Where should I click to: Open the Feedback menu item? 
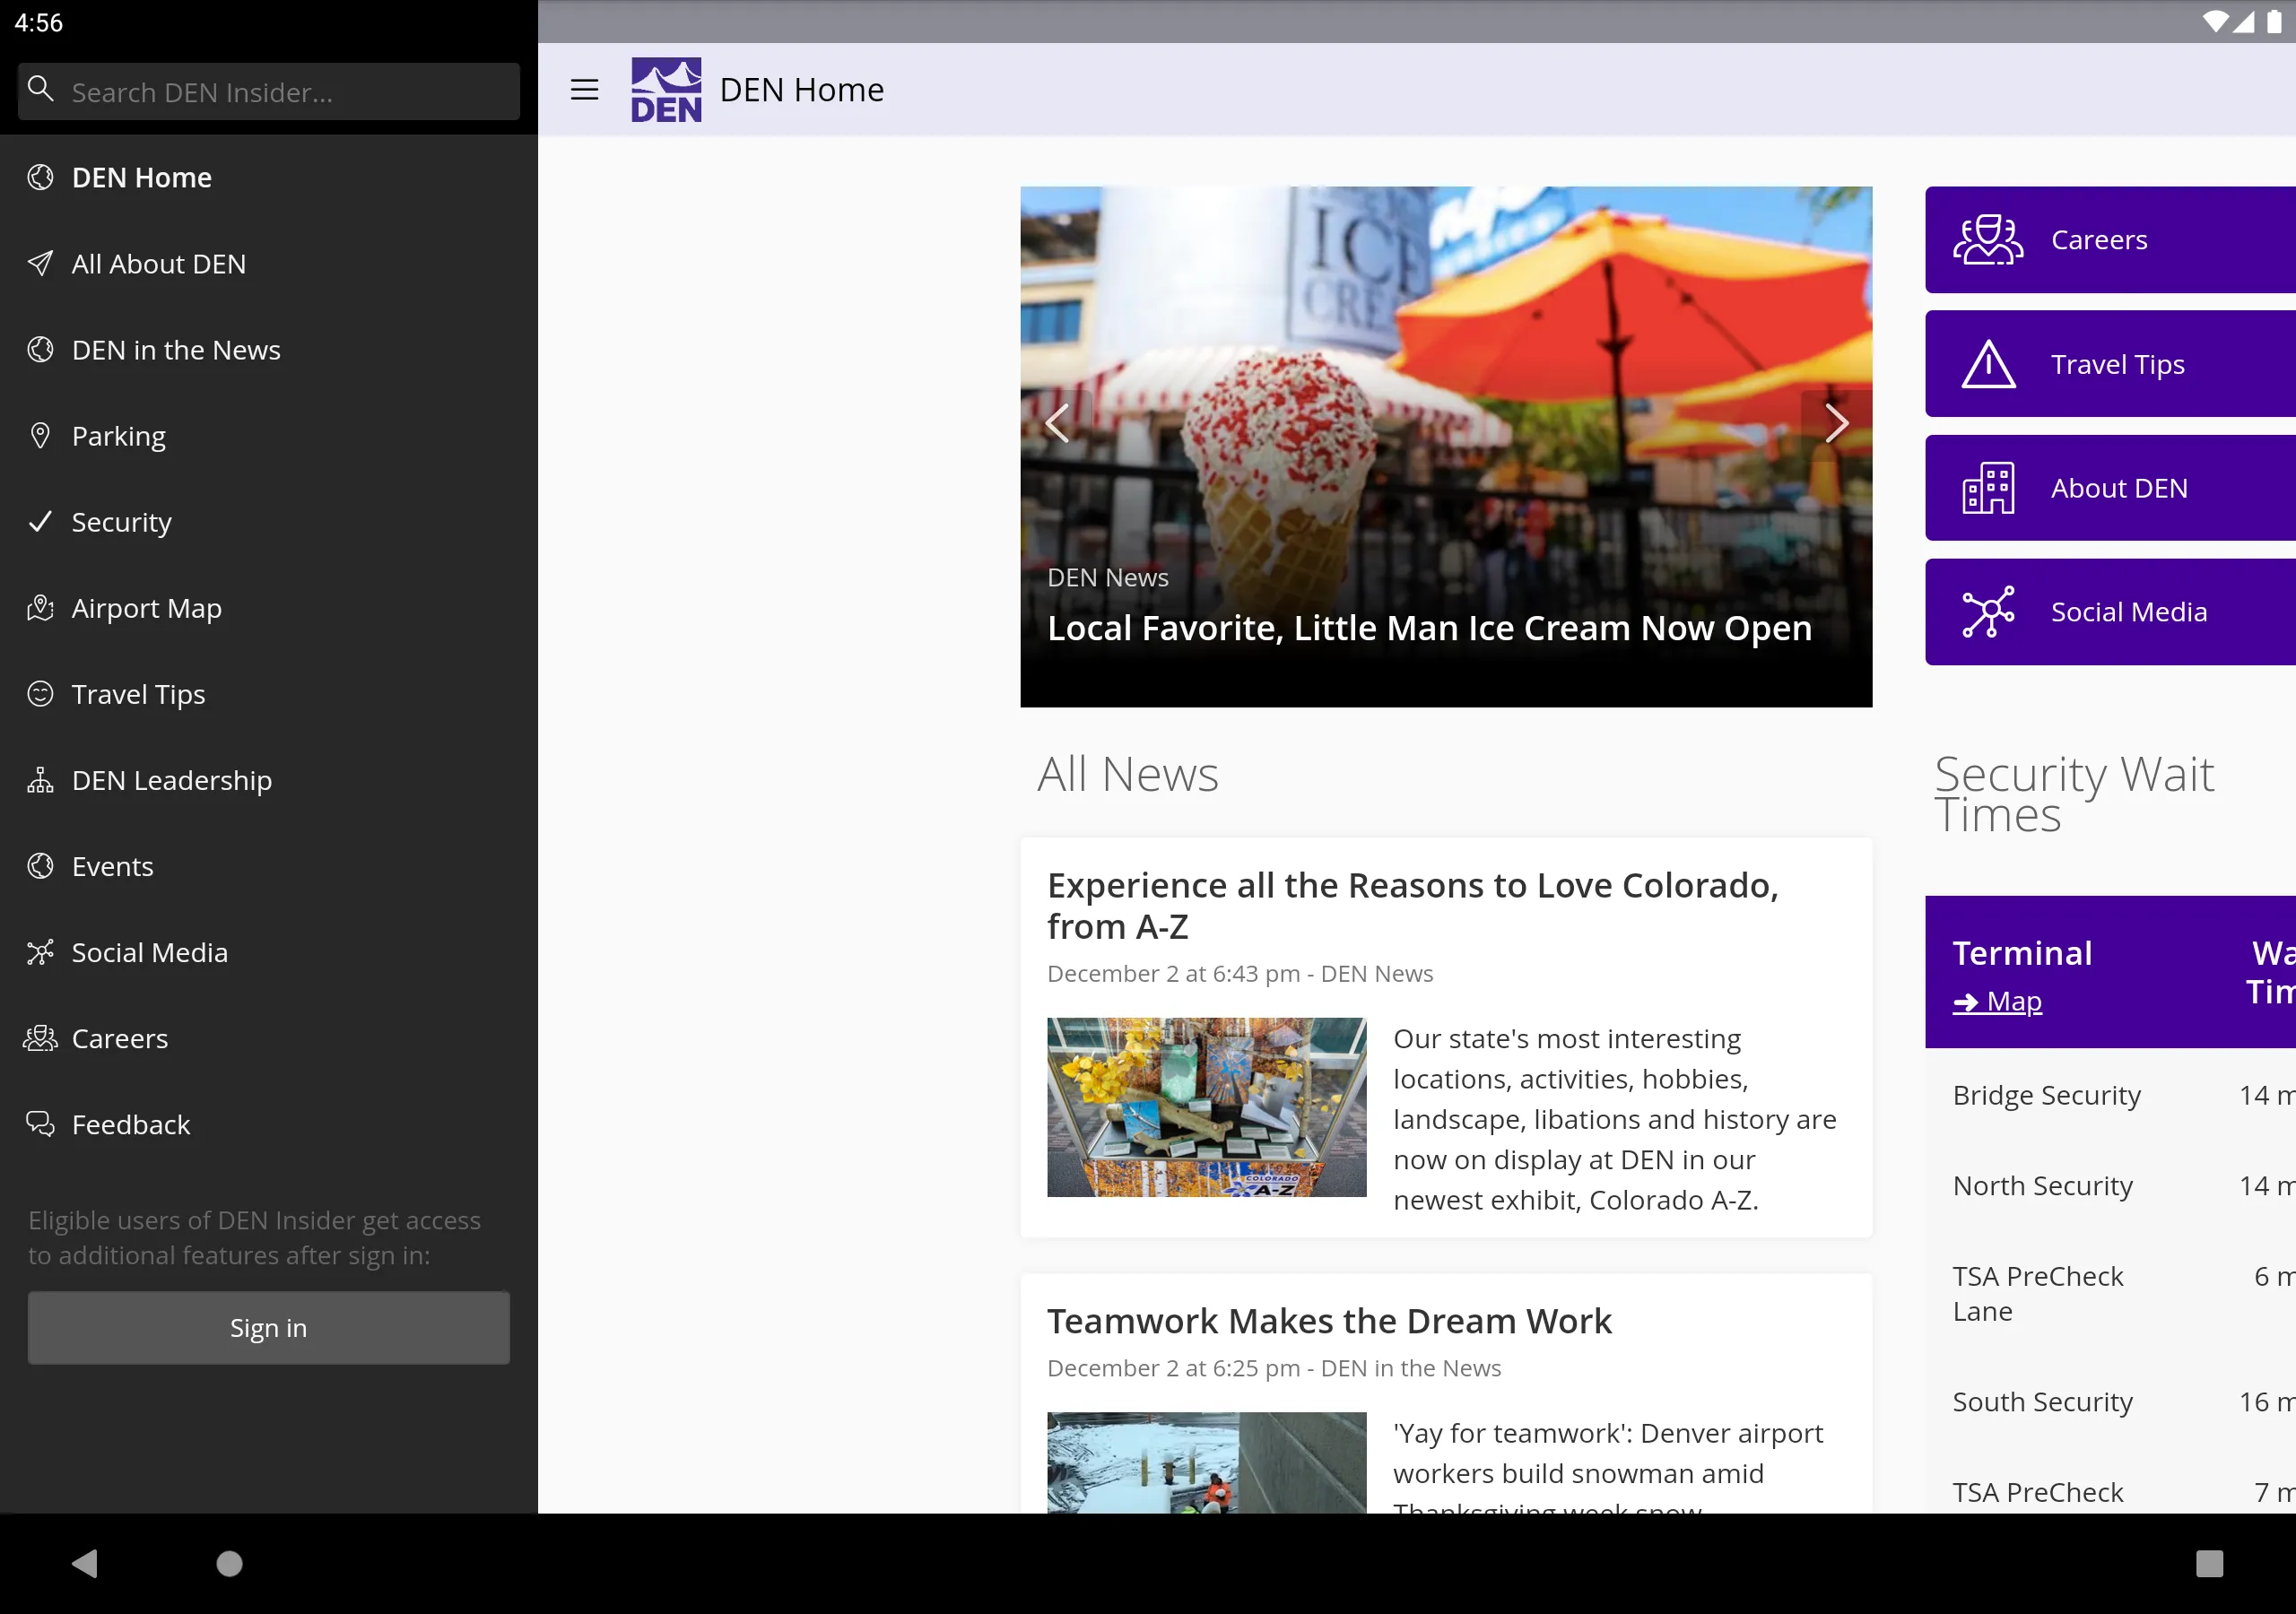coord(129,1124)
